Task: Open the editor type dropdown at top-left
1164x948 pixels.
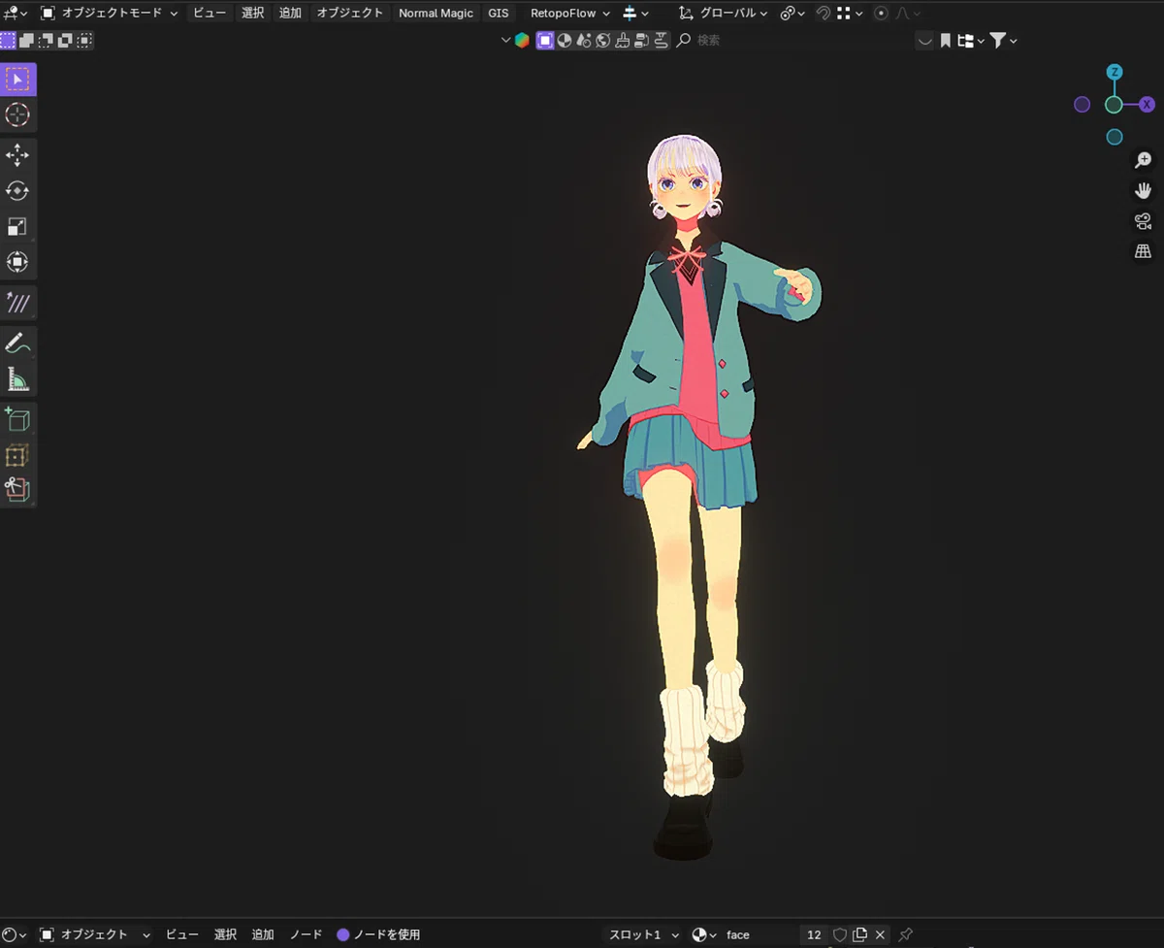Action: click(x=16, y=14)
